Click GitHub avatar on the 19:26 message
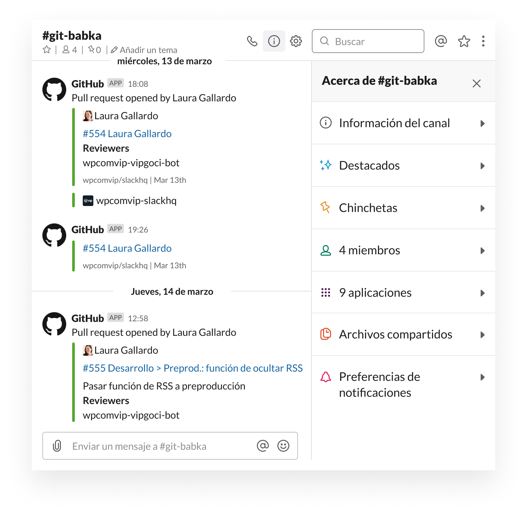Image resolution: width=527 pixels, height=514 pixels. pos(54,235)
